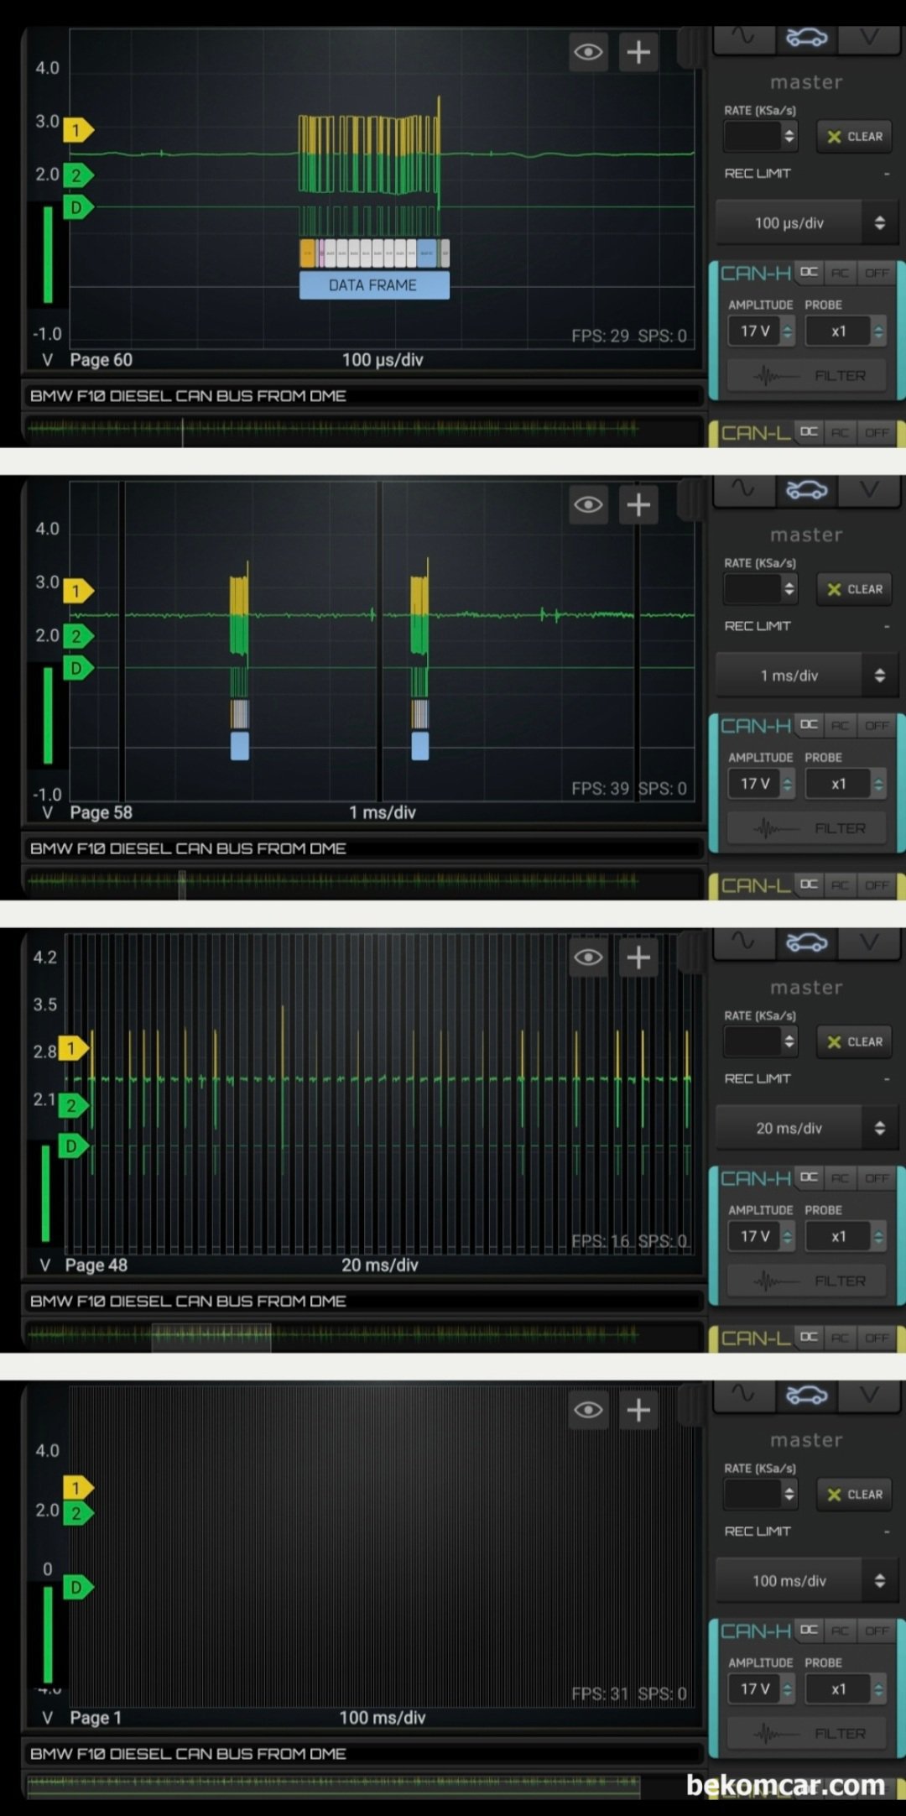Open FILTER in the 1 ms/div CAN-H box
906x1816 pixels.
pyautogui.click(x=806, y=828)
